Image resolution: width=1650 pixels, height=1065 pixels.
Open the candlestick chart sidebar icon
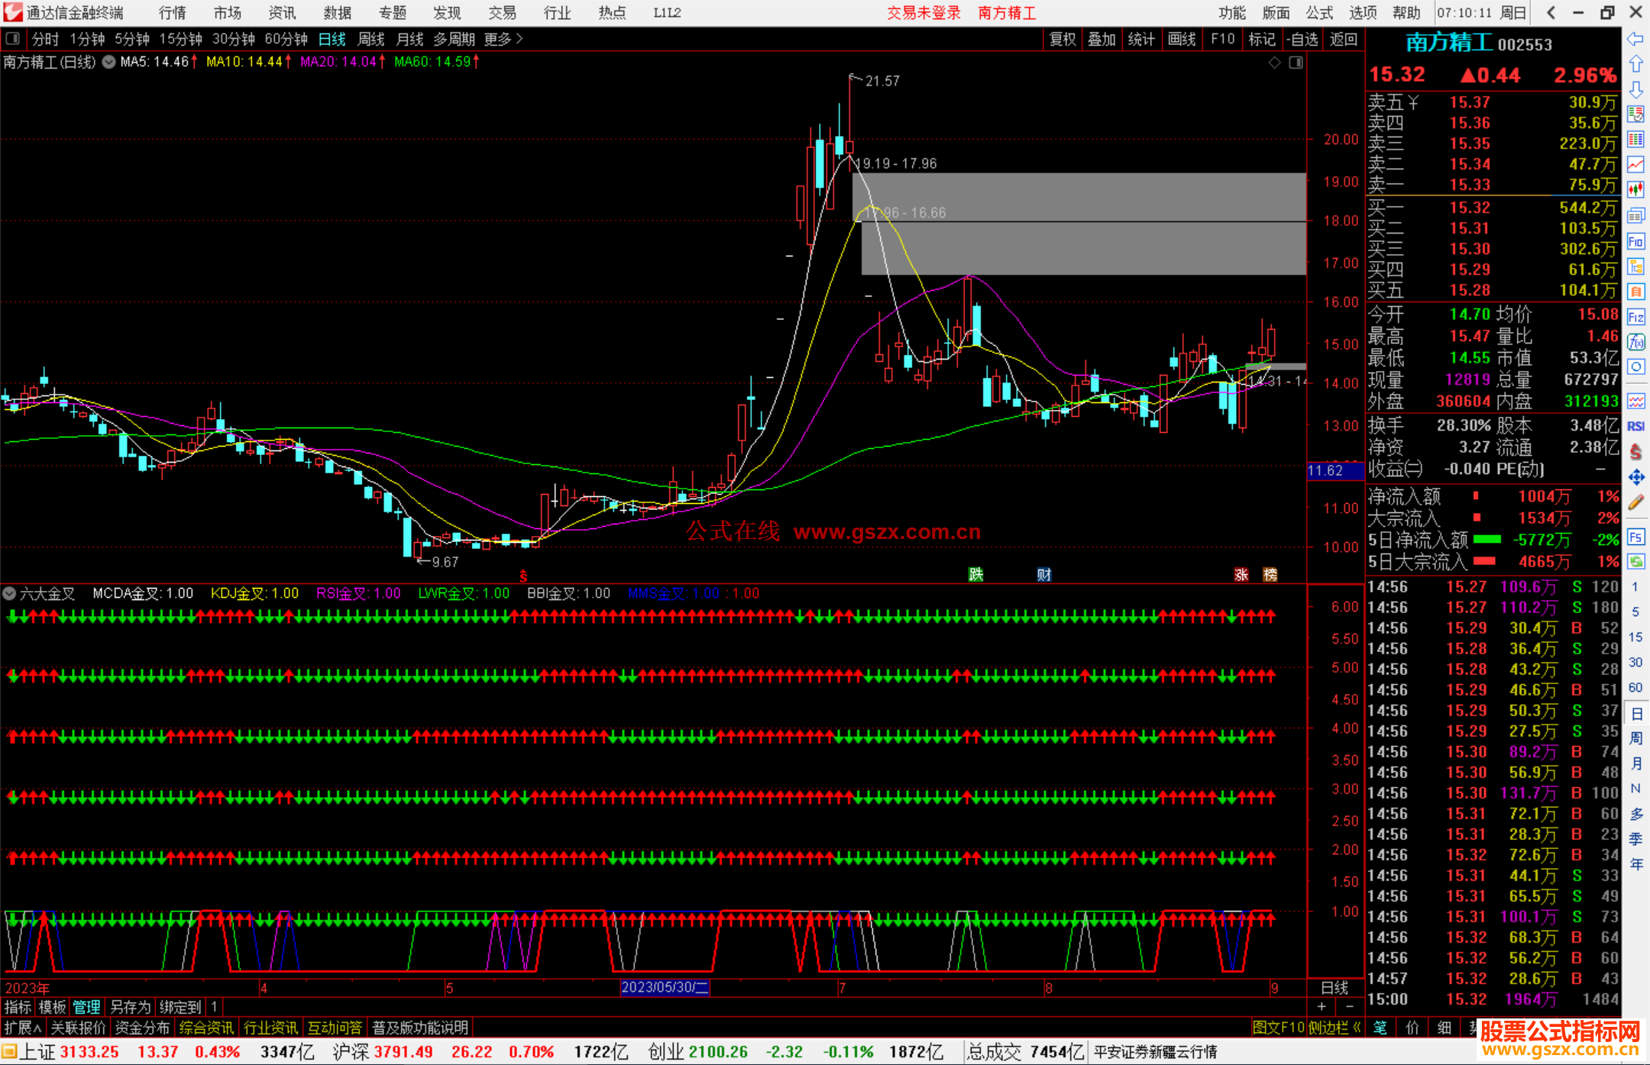click(1635, 189)
